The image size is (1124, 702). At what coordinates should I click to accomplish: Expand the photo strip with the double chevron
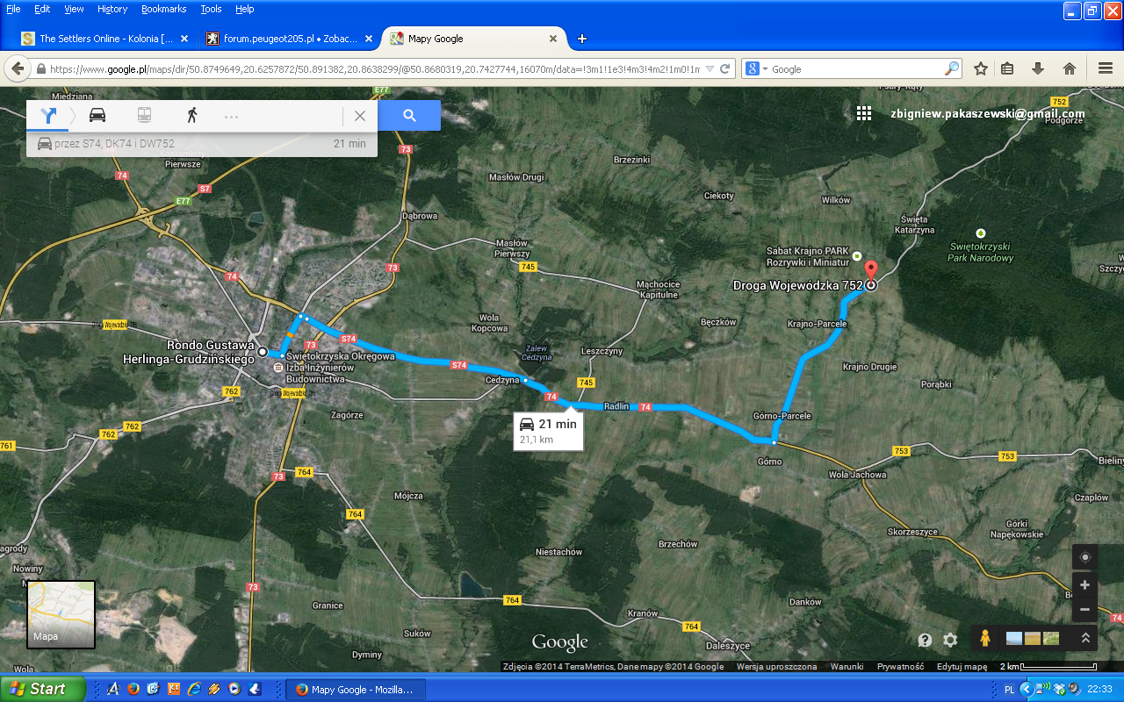1085,639
